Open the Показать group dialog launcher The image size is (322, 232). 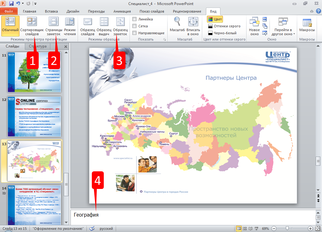[x=164, y=40]
